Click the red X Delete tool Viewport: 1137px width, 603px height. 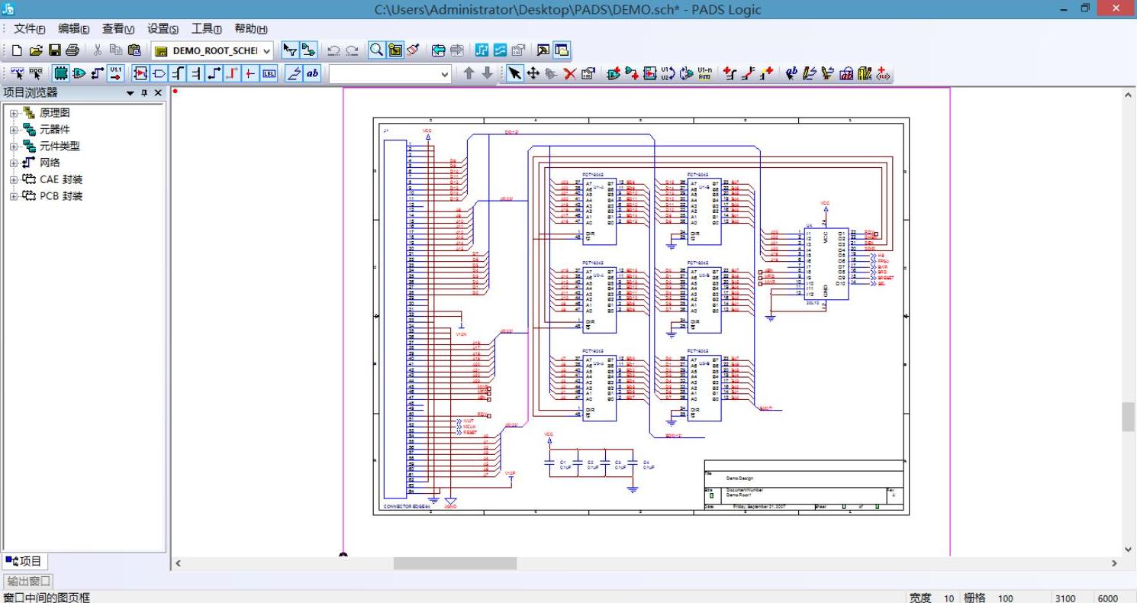(569, 73)
